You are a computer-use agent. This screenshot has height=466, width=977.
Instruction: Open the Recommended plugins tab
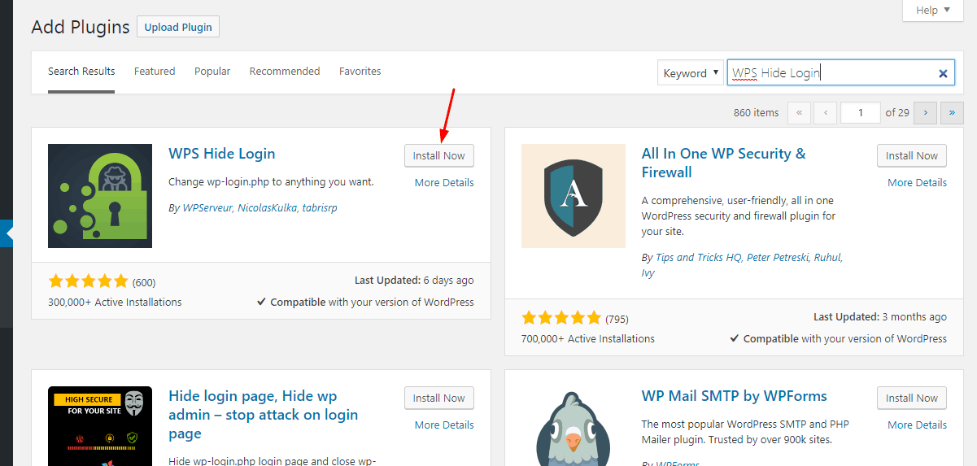coord(285,72)
